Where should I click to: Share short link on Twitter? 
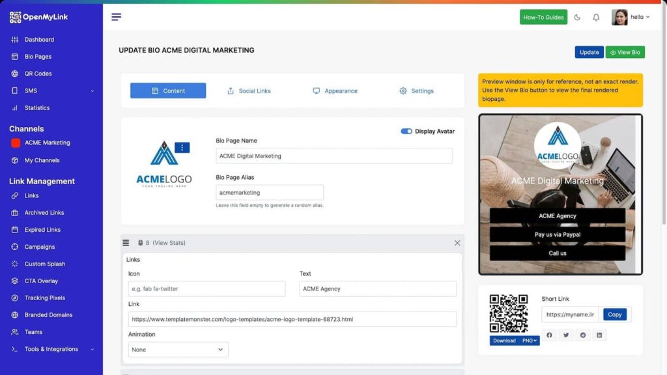pyautogui.click(x=566, y=335)
